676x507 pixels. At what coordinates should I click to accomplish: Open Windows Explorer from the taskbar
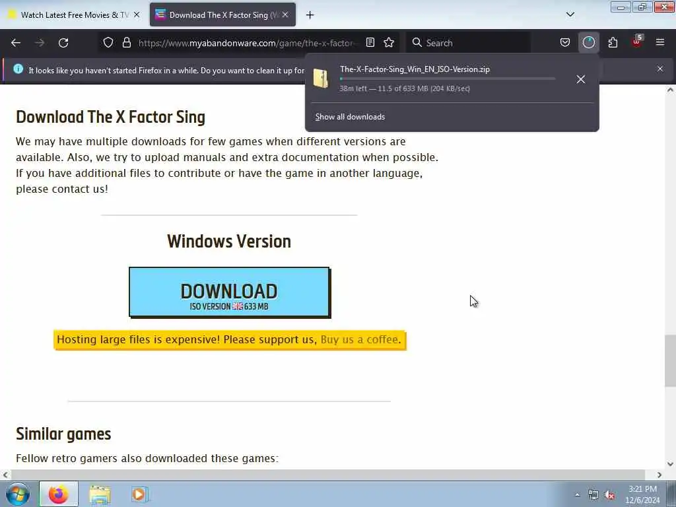(100, 494)
